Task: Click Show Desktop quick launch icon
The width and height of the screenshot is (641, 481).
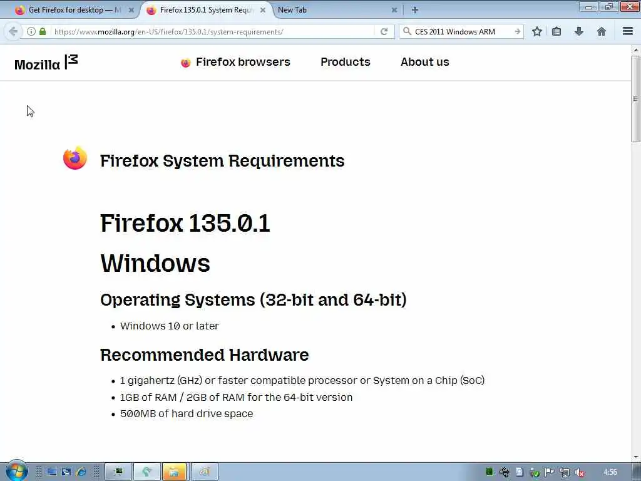Action: (x=51, y=472)
